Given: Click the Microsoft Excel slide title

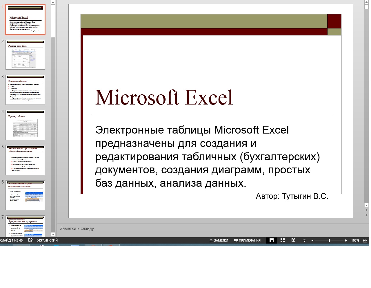Looking at the screenshot, I should tap(164, 97).
